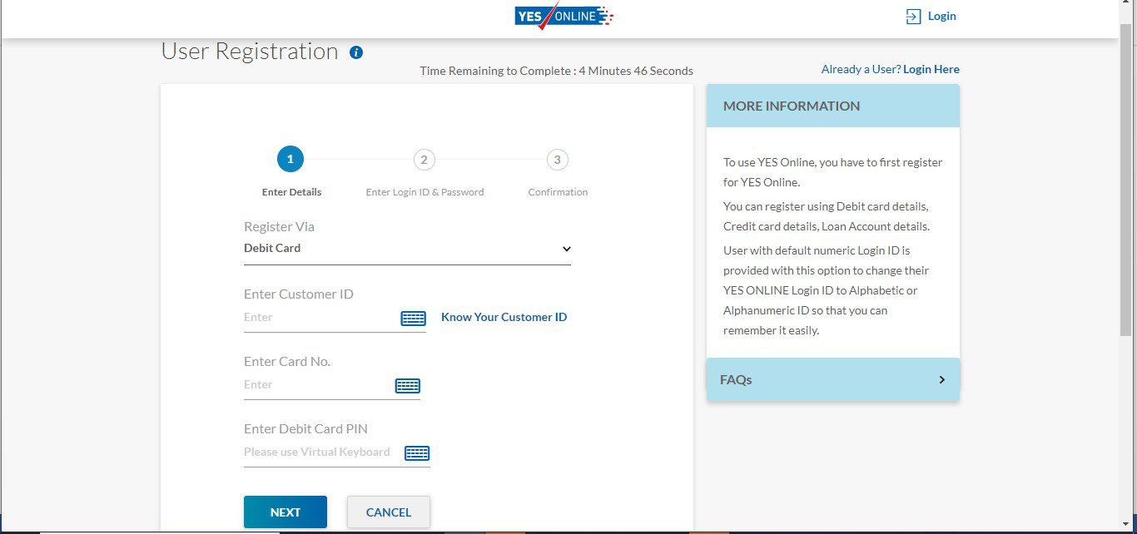Click the Login link in header
Image resolution: width=1137 pixels, height=534 pixels.
941,16
